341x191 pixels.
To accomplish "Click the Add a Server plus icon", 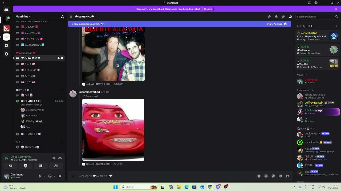I will 6,45.
